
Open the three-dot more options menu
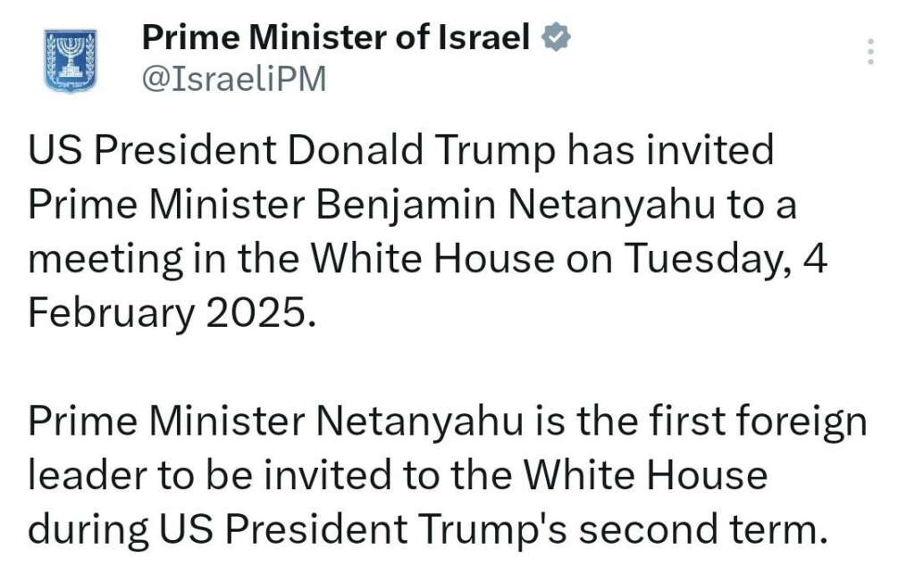pos(870,51)
